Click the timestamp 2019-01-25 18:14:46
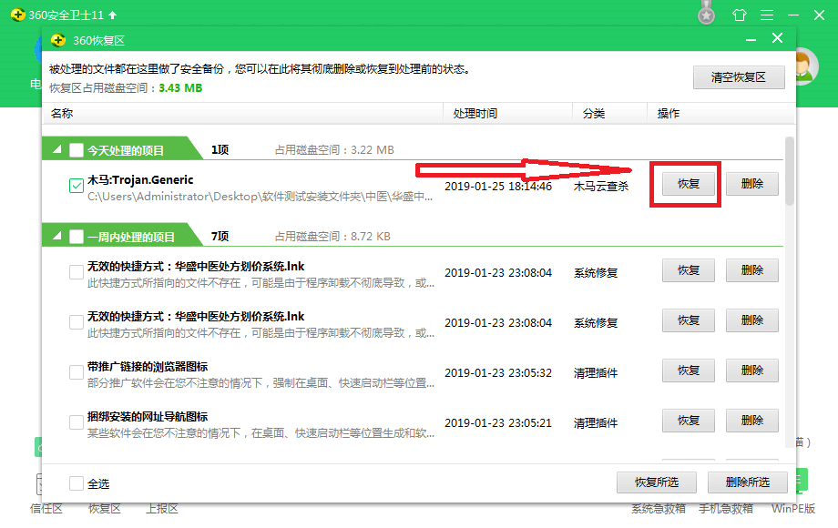 498,187
